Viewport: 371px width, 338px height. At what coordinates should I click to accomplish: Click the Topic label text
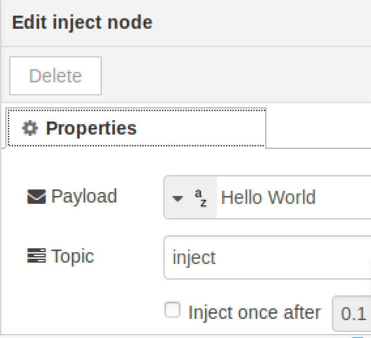(72, 256)
